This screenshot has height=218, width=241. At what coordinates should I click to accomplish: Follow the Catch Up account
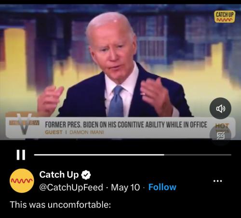pos(162,187)
